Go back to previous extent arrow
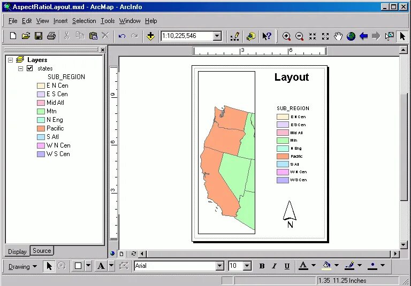Image resolution: width=411 pixels, height=286 pixels. pos(363,36)
